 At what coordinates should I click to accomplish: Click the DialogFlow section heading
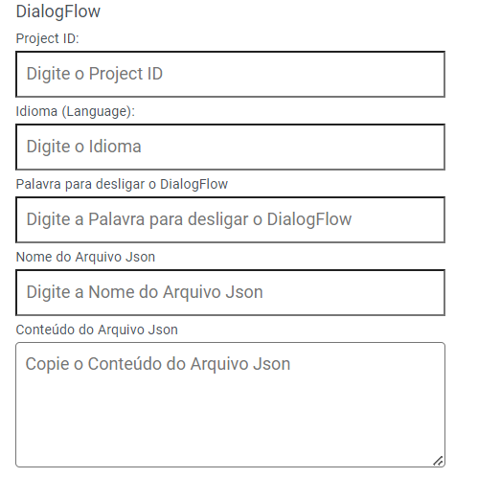click(x=58, y=11)
